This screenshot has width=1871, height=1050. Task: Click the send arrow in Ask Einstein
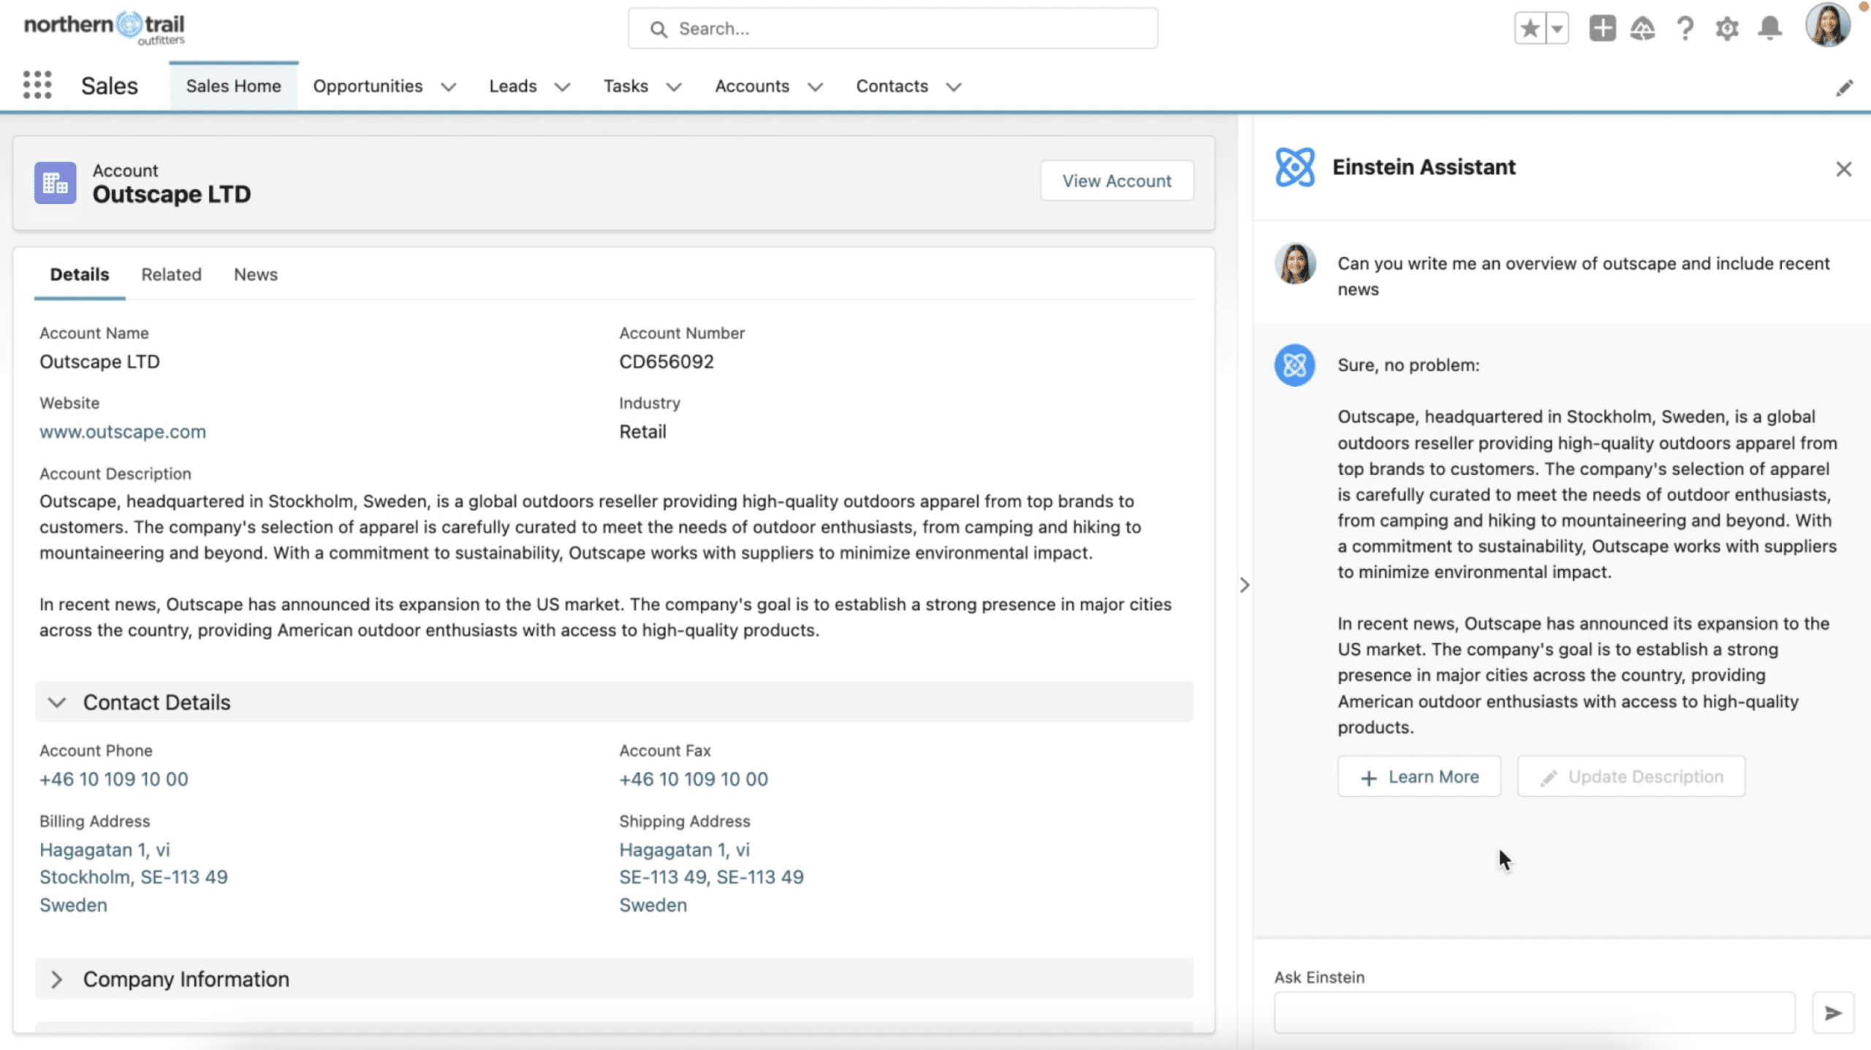(x=1832, y=1013)
